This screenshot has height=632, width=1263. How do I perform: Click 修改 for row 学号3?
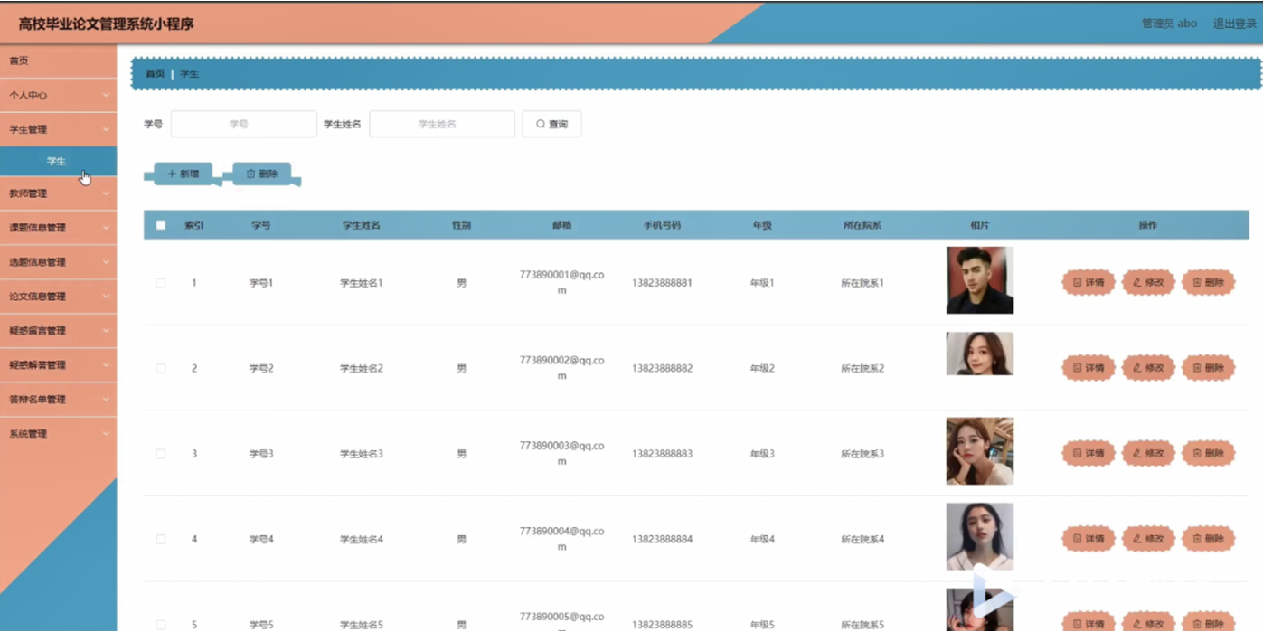point(1148,454)
